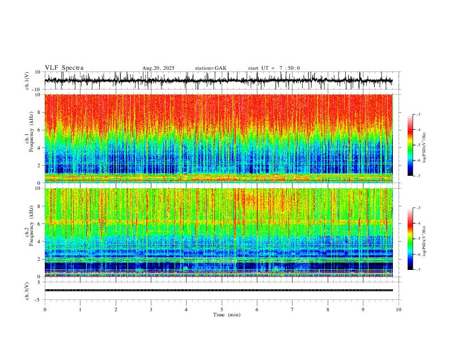Click the ch.2 spectrogram color bar

pos(410,239)
